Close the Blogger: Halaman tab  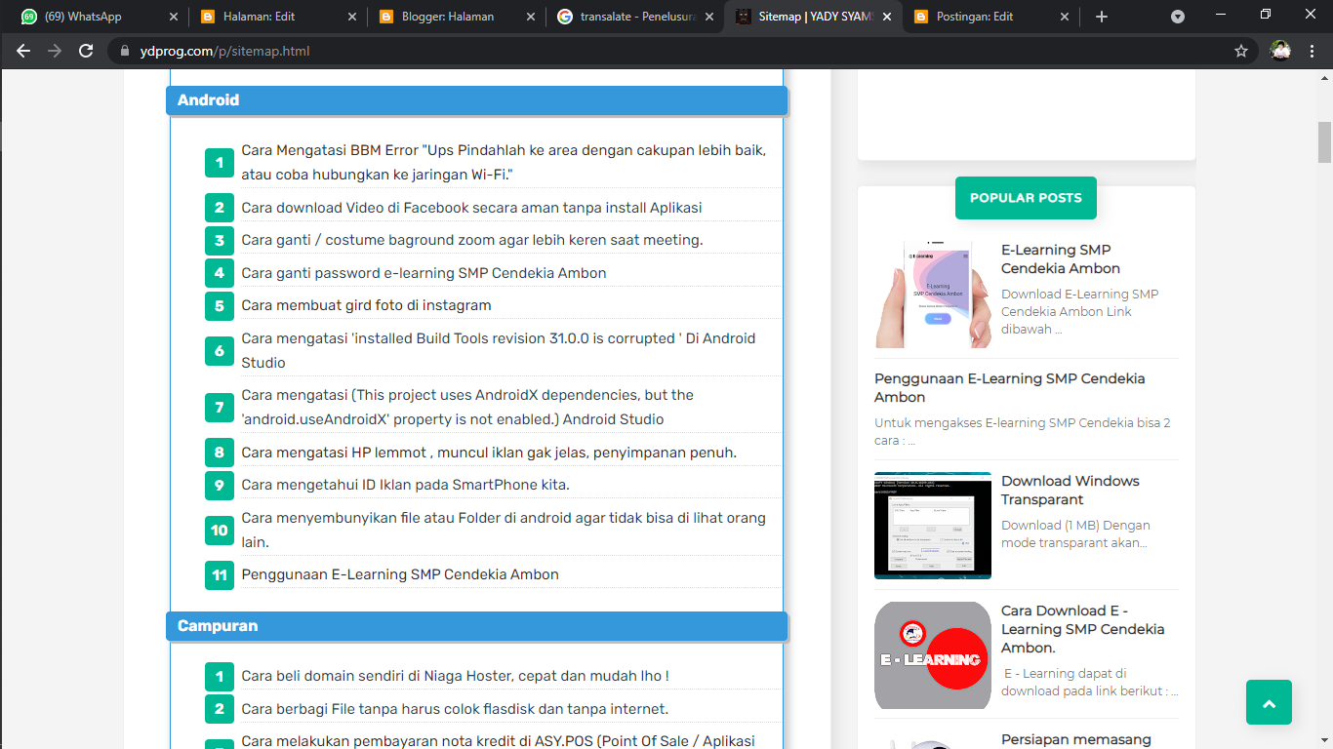[529, 17]
